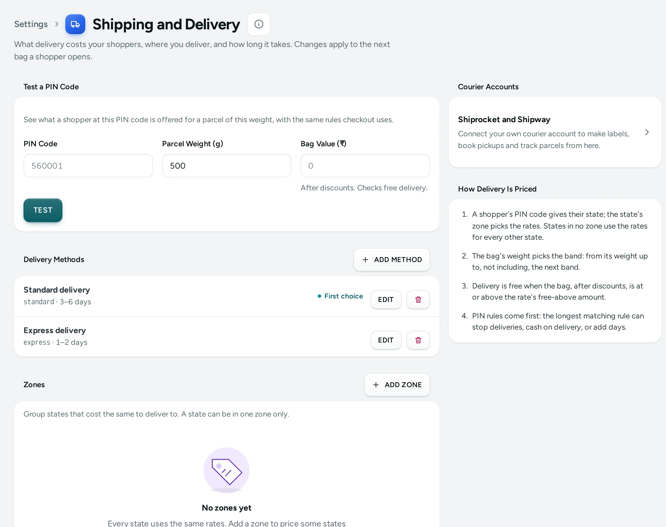Click the 'No zones yet' heading
Screen dimensions: 666x527
227,508
